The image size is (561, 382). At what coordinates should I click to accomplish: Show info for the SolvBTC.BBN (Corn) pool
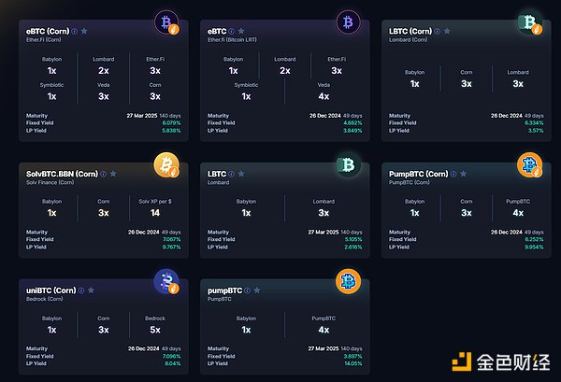[x=103, y=174]
